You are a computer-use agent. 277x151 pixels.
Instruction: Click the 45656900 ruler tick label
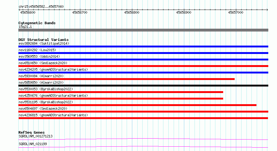click(x=184, y=12)
